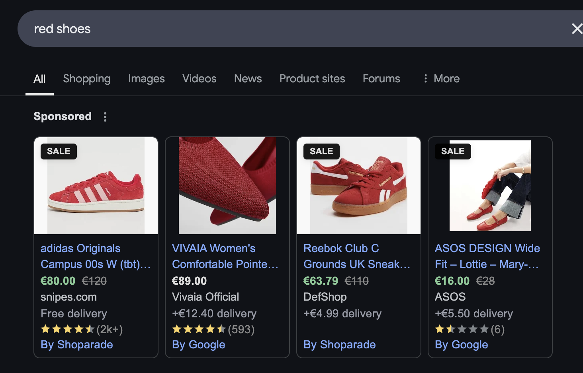Click the €89.00 VIVAIA price
583x373 pixels.
[190, 281]
